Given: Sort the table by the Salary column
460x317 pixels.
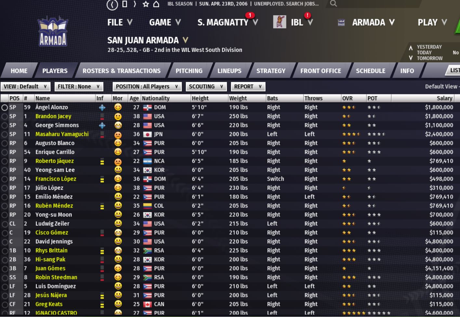Looking at the screenshot, I should click(444, 98).
